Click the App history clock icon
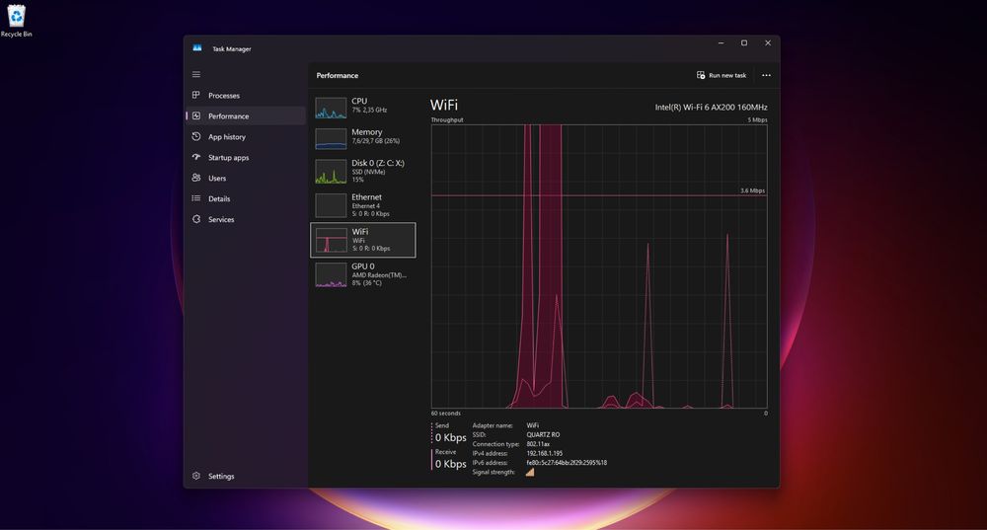This screenshot has height=530, width=987. [196, 136]
